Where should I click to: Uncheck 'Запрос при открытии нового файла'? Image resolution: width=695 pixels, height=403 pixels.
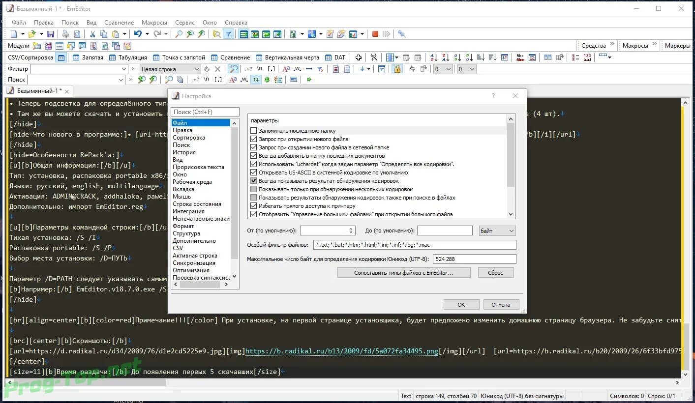click(254, 139)
